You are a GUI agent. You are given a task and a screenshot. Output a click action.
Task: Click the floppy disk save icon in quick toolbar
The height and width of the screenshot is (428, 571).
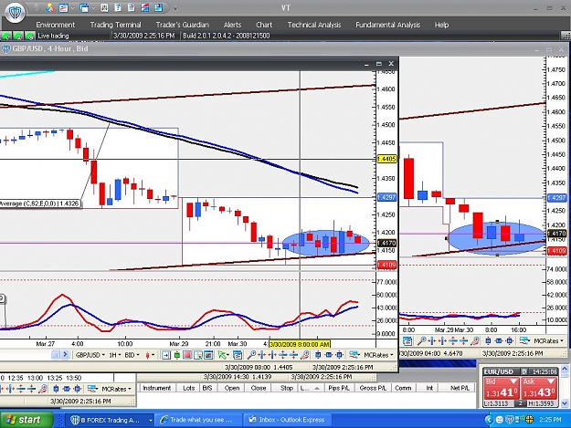tap(158, 7)
